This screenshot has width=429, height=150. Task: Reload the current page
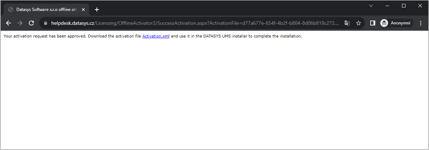coord(31,23)
